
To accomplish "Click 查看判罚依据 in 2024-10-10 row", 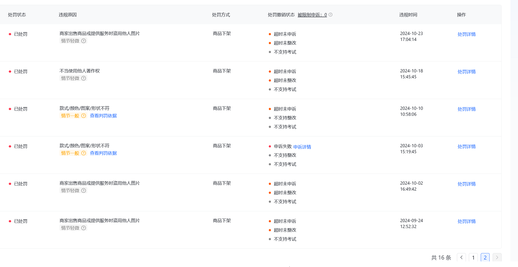I will coord(103,116).
